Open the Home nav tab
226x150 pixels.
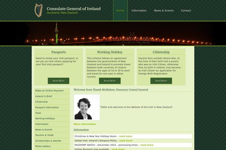point(121,10)
